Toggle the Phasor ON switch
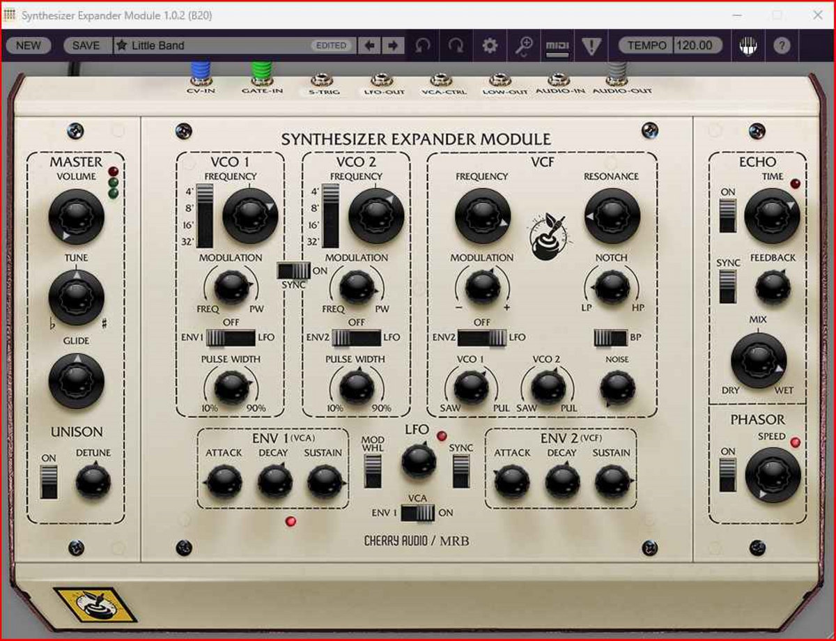 point(727,474)
